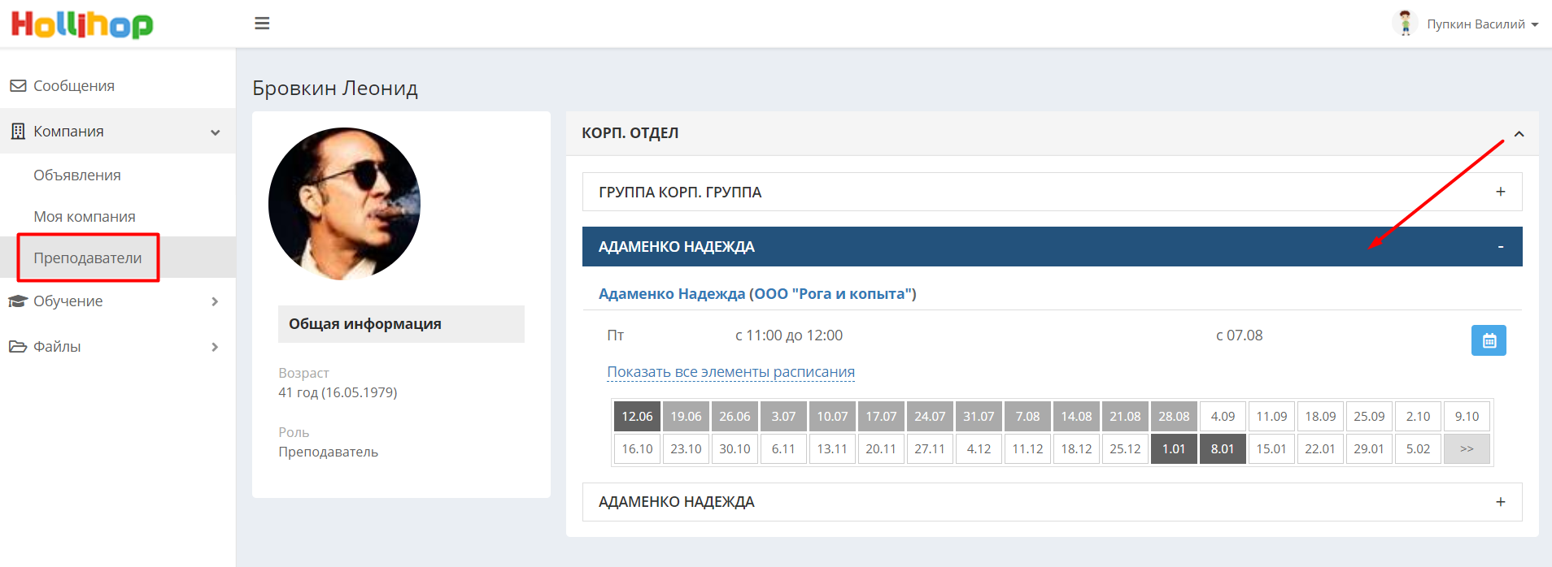This screenshot has height=567, width=1552.
Task: Click the teacher profile photo
Action: click(344, 203)
